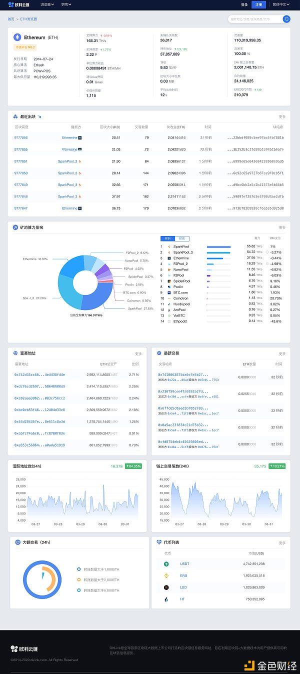Open block 9777856 link

[21, 137]
